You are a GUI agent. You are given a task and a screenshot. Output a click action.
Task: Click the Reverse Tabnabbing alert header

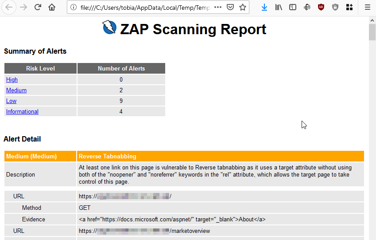point(108,156)
